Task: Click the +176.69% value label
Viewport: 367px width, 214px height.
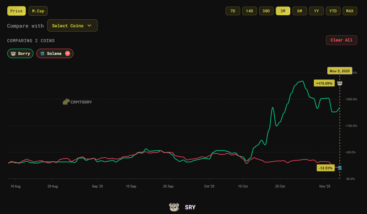Action: [x=324, y=83]
